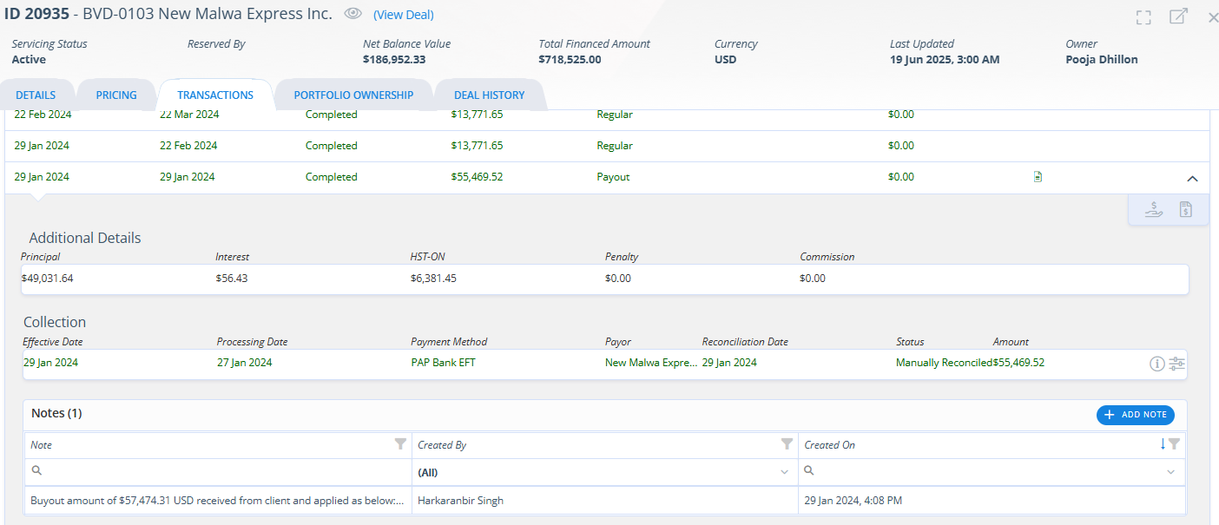Click the Net Balance Value $186,952.33
Viewport: 1219px width, 525px height.
click(x=394, y=60)
